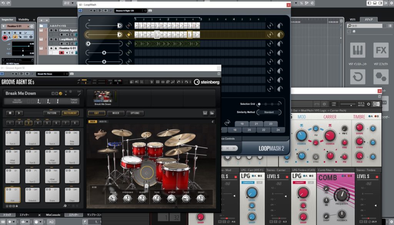Toggle Inspector mute M button for Reaktor
The image size is (394, 225).
(x=5, y=33)
